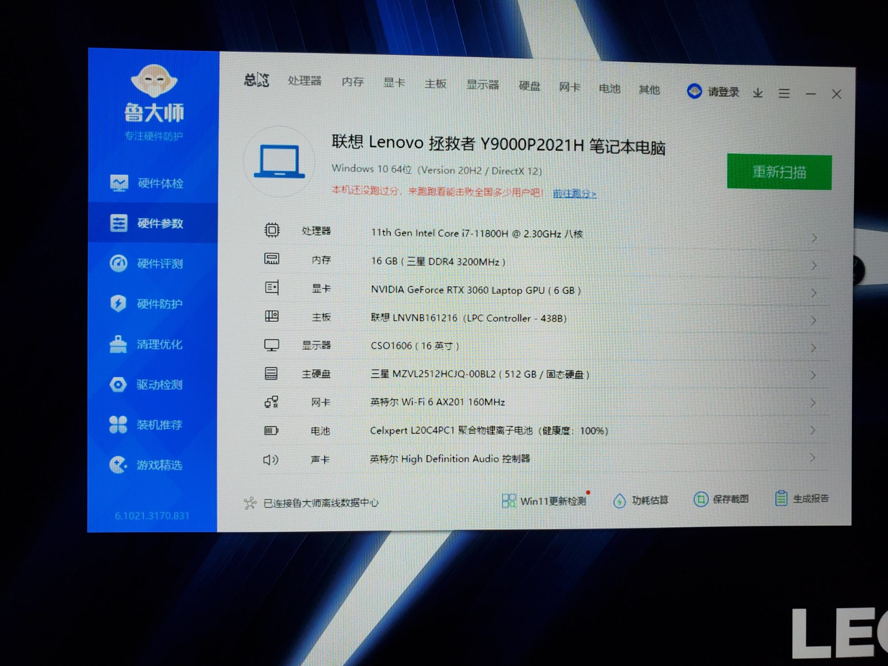Click the 内存 memory row icon
Viewport: 888px width, 666px height.
(x=272, y=259)
